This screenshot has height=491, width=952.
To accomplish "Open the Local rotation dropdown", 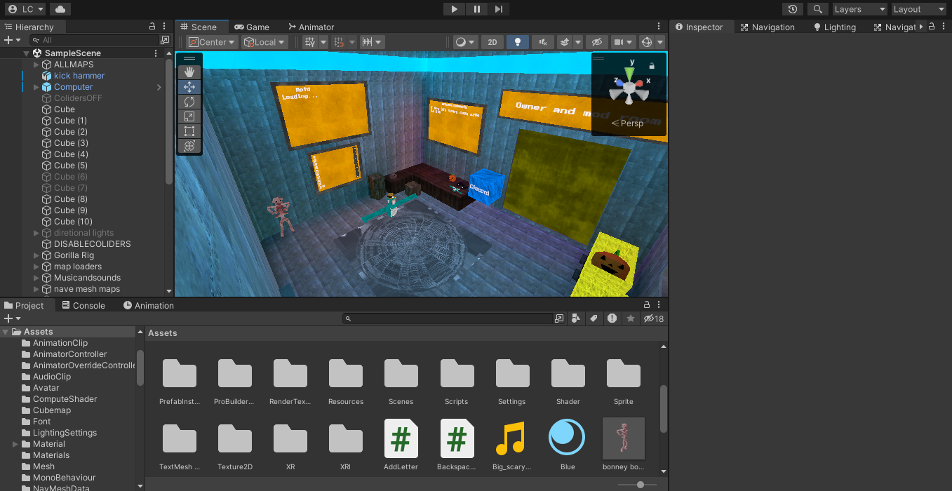I will pos(264,42).
